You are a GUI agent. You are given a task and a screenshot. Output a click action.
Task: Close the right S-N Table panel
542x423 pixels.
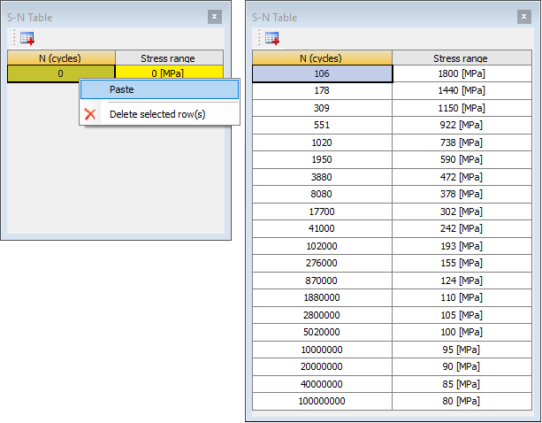tap(524, 17)
